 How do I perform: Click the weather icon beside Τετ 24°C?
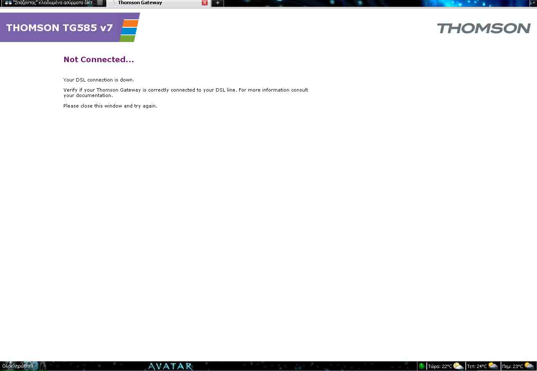point(493,366)
